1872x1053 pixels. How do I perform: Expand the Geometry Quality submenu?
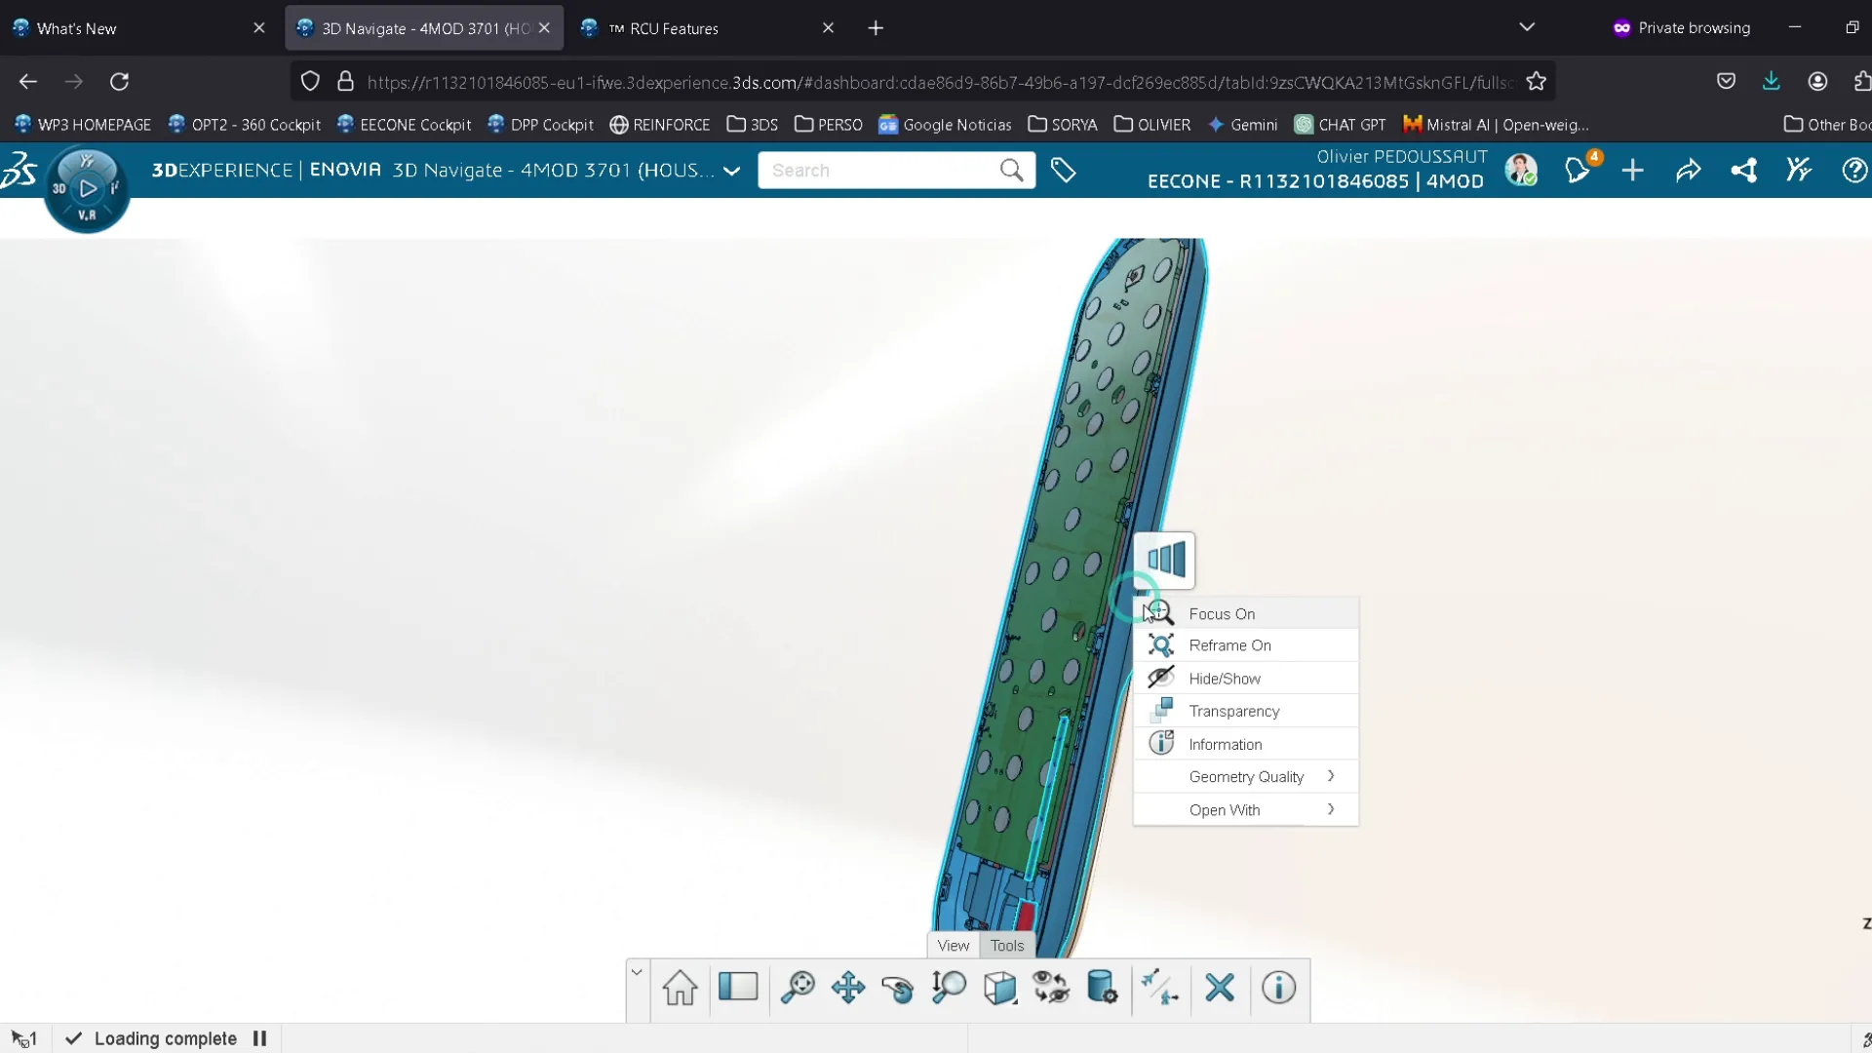1248,777
